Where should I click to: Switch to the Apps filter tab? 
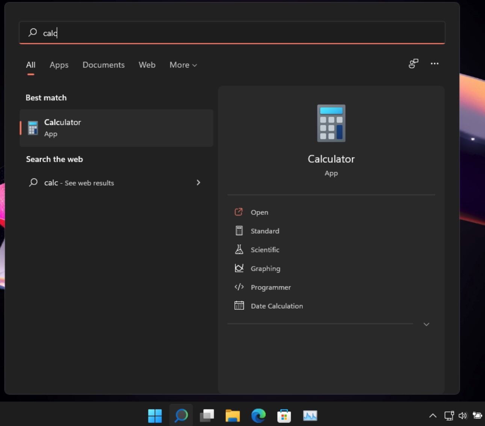click(59, 65)
